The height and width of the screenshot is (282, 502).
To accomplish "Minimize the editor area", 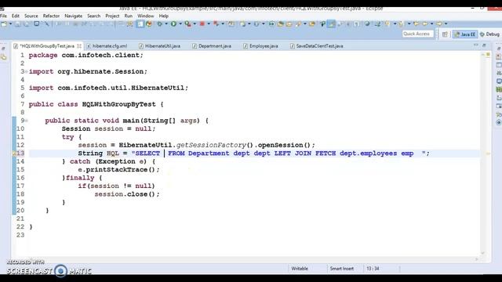I will (475, 45).
